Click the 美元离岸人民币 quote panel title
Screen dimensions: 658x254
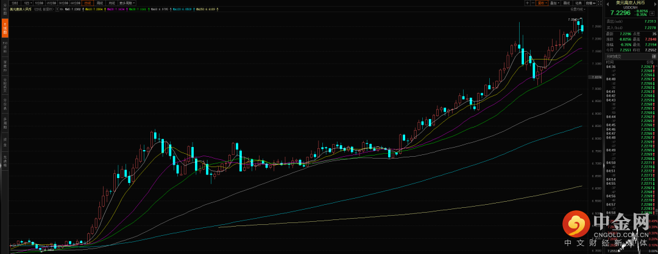631,3
